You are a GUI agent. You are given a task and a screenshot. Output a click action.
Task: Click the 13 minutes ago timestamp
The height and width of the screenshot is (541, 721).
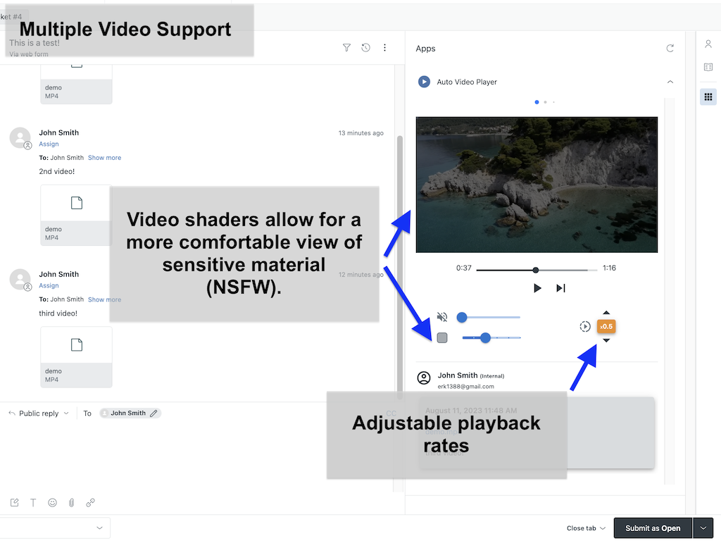(361, 133)
